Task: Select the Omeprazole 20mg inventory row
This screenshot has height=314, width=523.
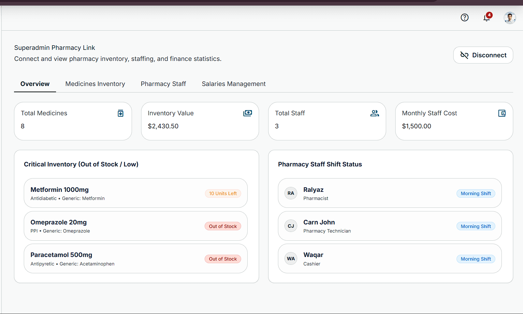Action: pos(136,226)
